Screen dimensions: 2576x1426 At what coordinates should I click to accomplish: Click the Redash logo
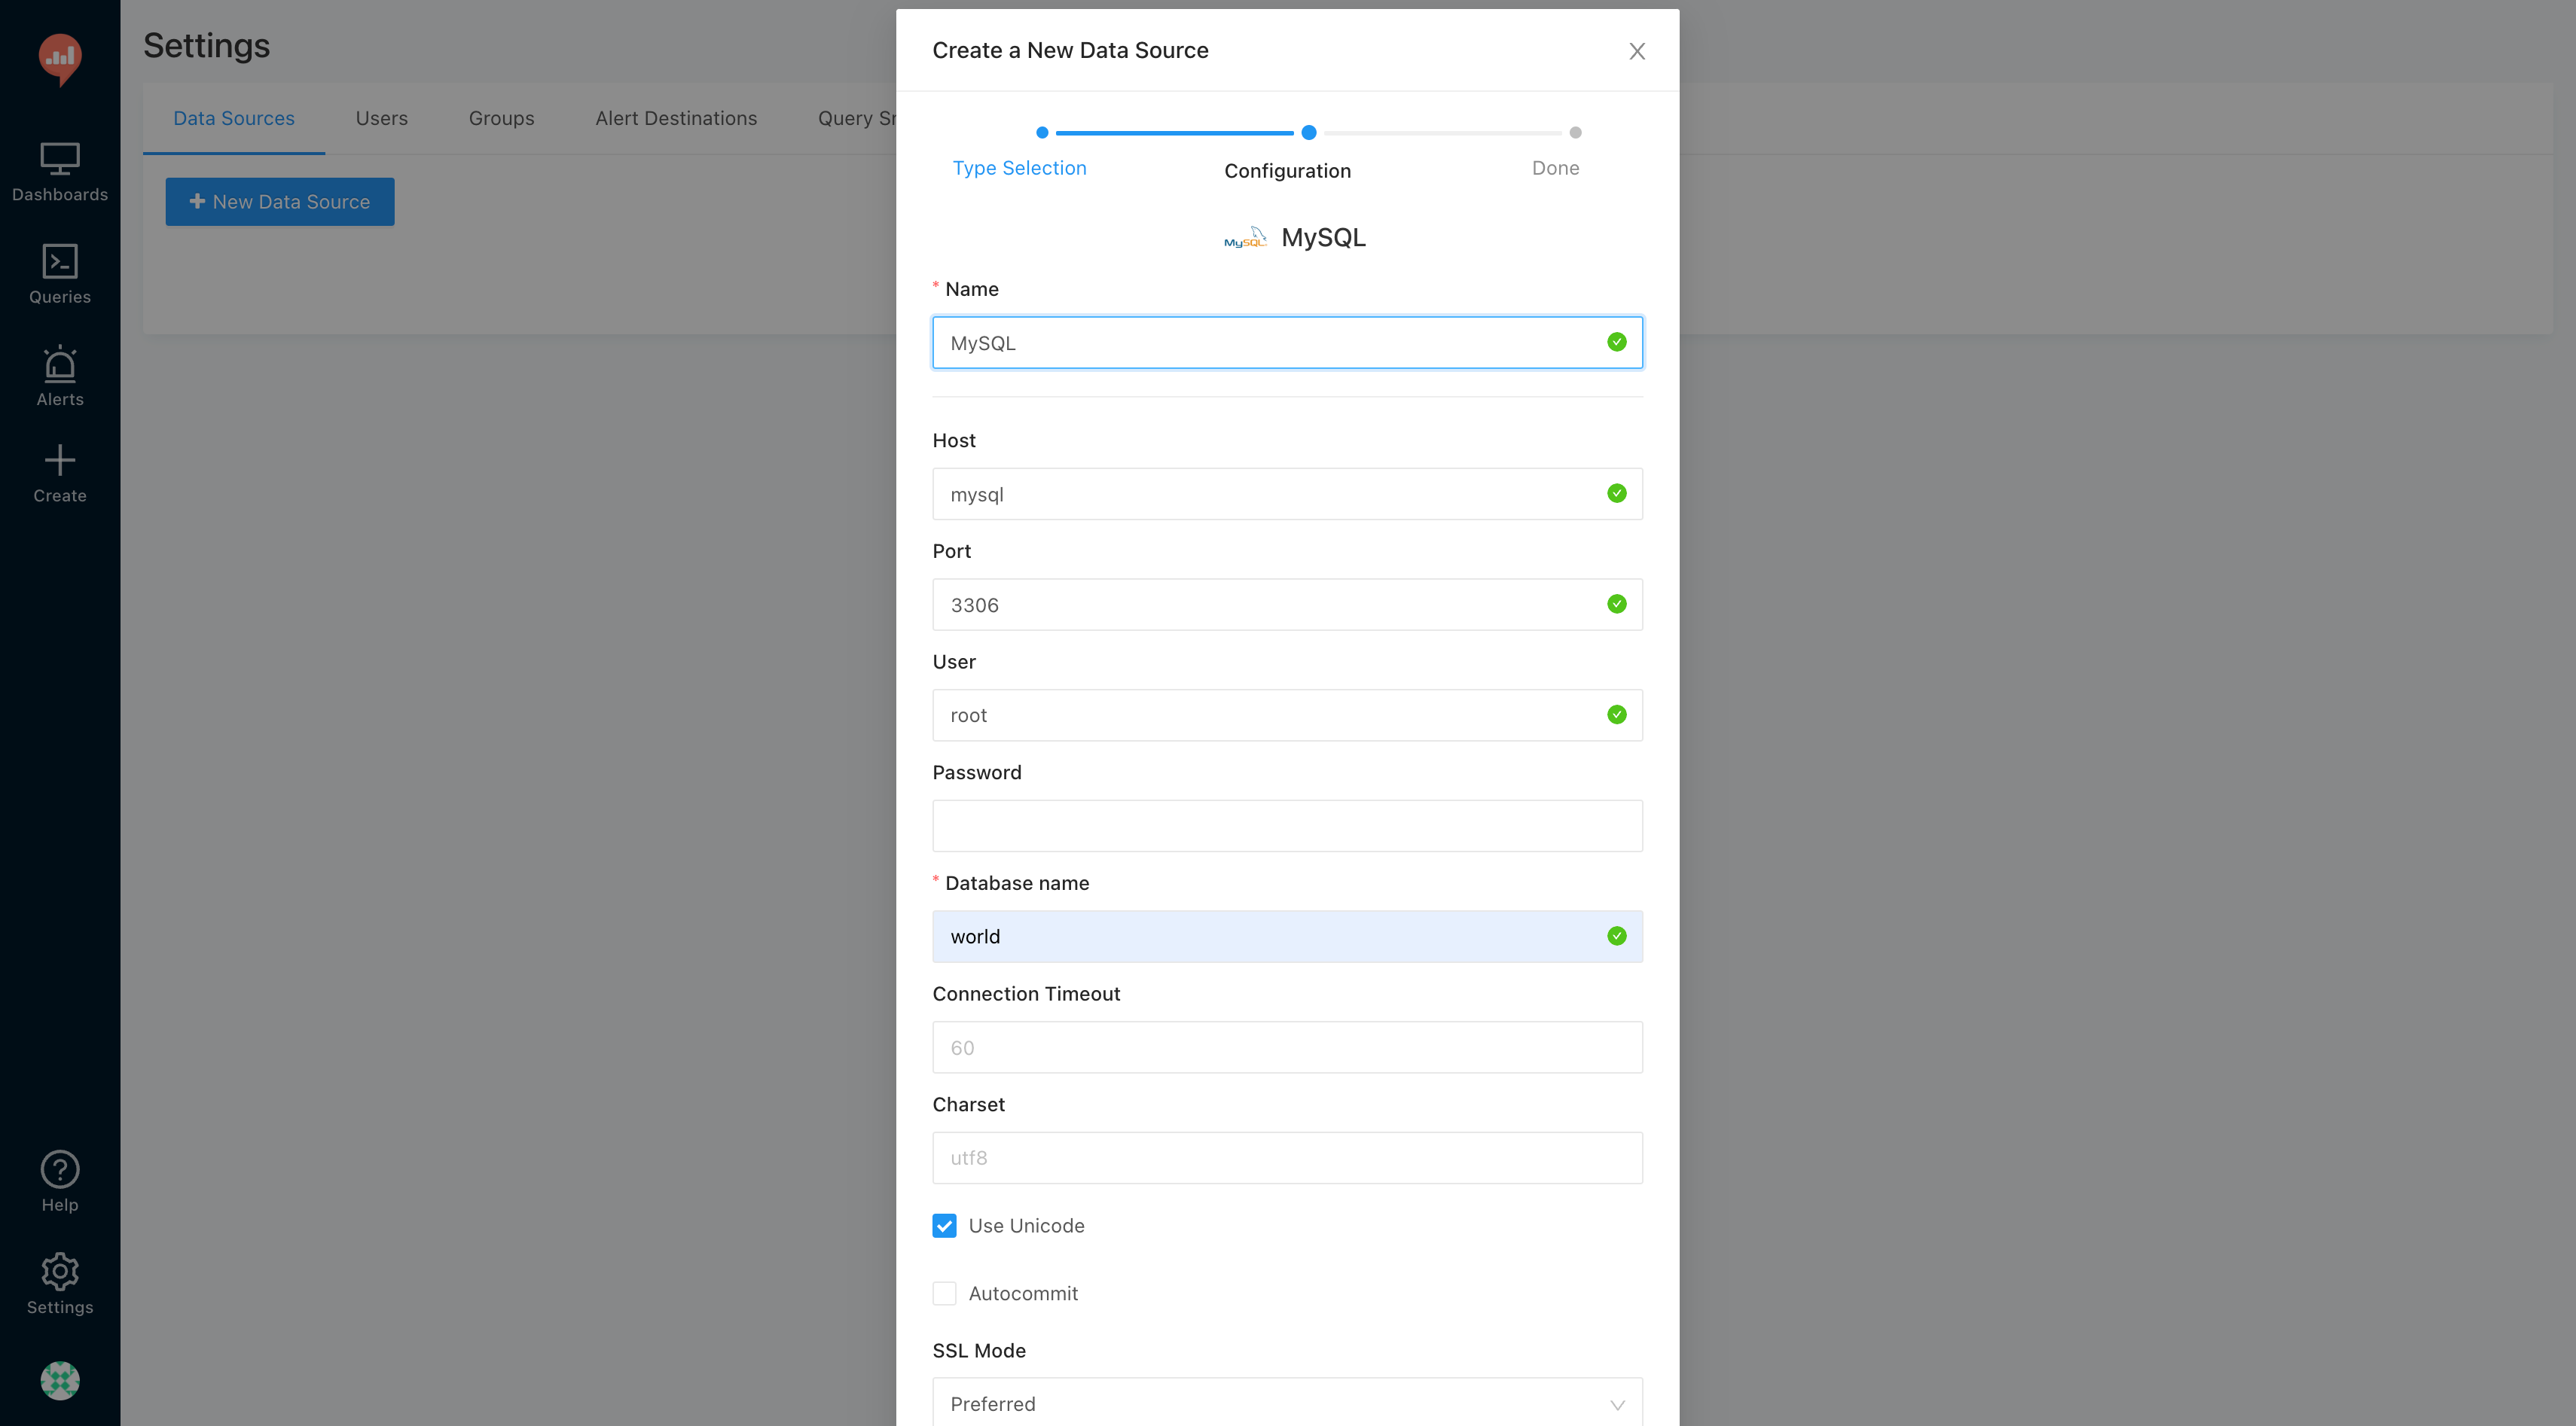click(60, 58)
